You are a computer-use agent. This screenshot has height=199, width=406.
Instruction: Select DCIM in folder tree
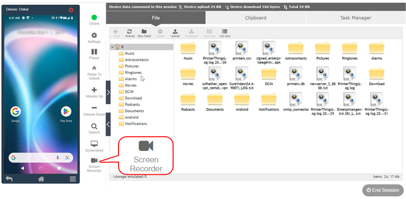point(129,91)
